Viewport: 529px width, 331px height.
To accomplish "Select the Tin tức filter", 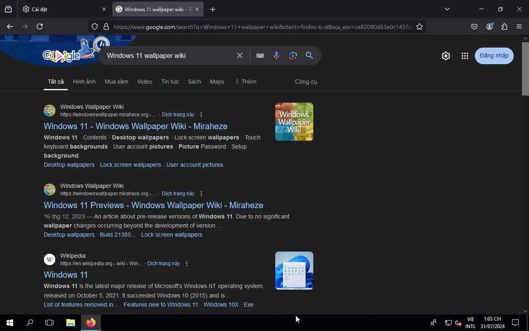I will [x=170, y=82].
